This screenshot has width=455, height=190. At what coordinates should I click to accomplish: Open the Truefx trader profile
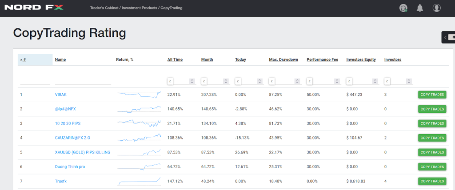(x=61, y=181)
